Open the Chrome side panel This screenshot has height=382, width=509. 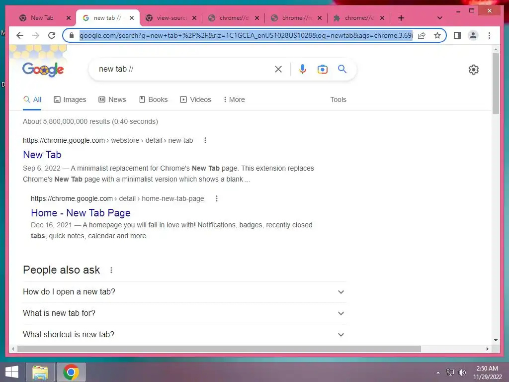[x=457, y=35]
